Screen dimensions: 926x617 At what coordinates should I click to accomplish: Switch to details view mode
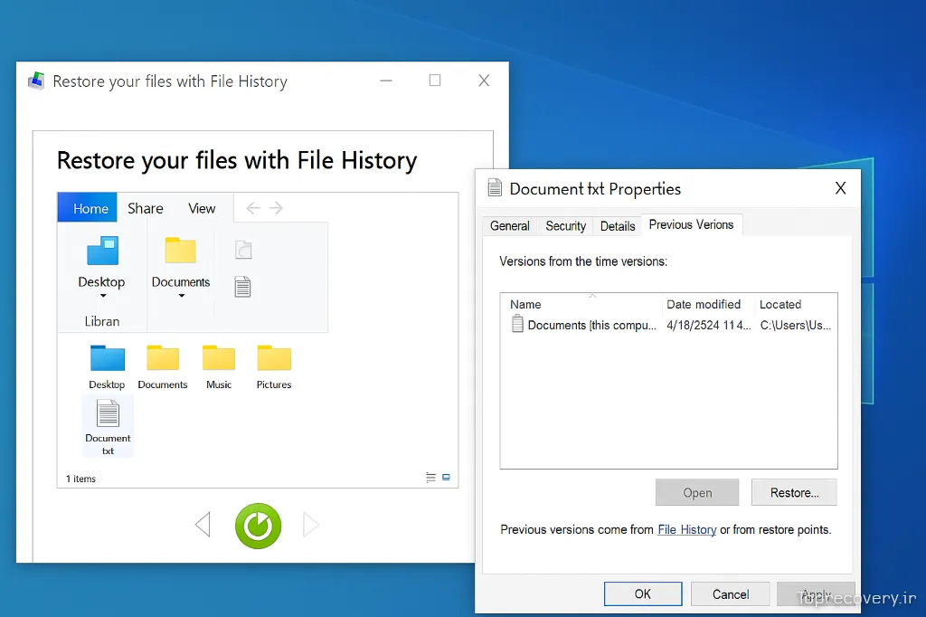point(431,477)
